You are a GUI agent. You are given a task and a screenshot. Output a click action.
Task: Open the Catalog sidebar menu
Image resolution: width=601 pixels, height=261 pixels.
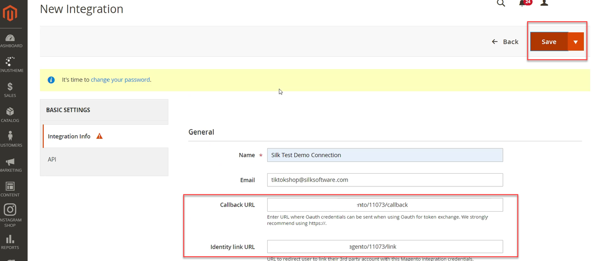(10, 115)
